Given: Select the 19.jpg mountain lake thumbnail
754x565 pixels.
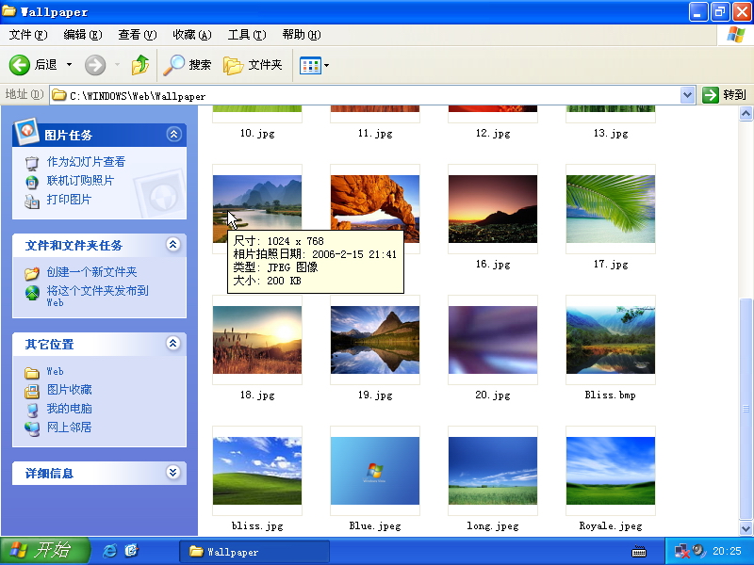Looking at the screenshot, I should coord(374,340).
